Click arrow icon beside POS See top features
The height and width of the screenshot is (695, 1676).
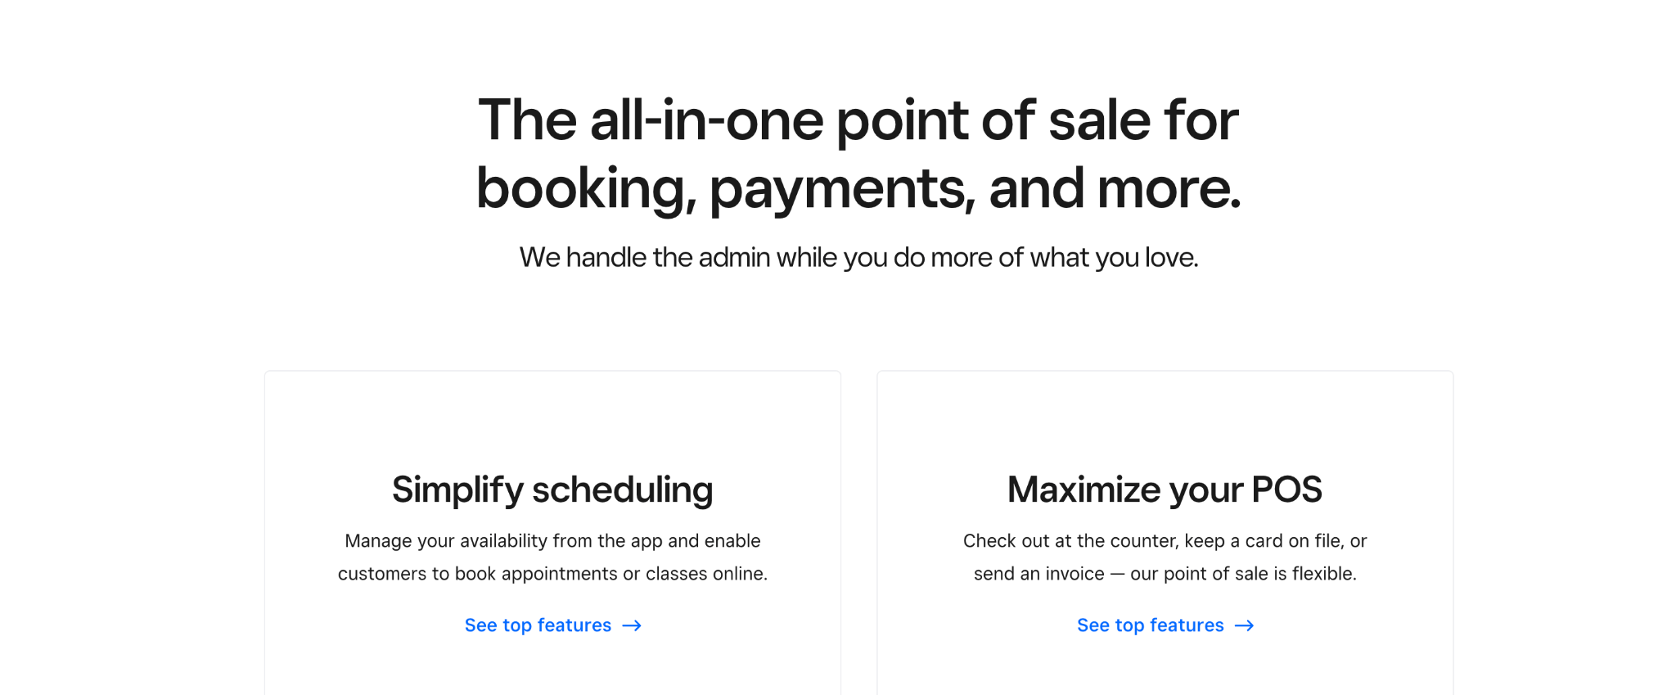[x=1244, y=626]
